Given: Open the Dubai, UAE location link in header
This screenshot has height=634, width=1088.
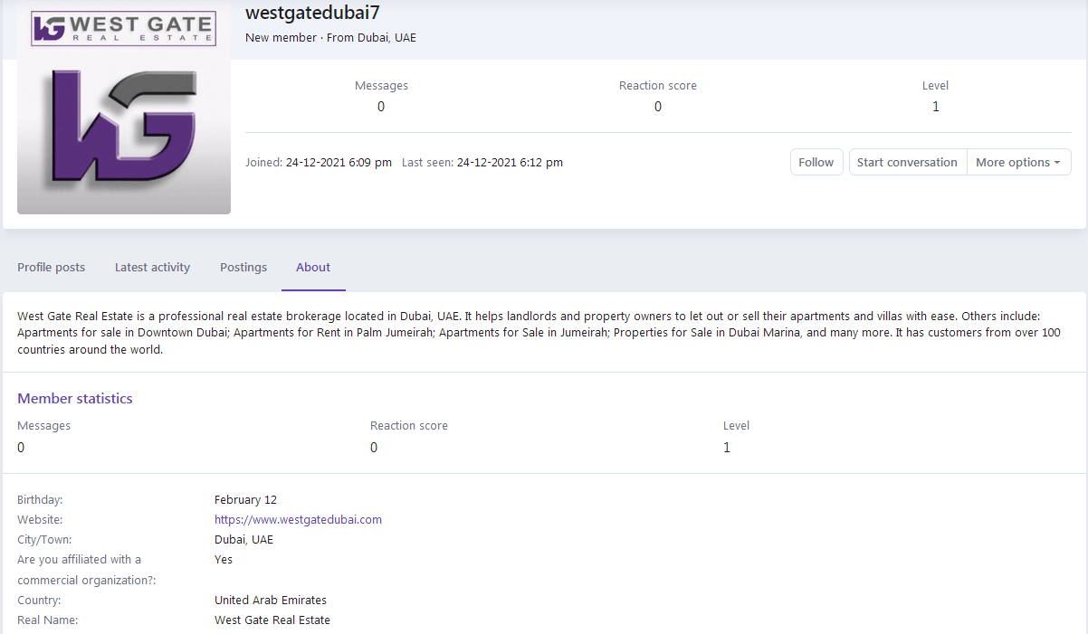Looking at the screenshot, I should pos(387,38).
